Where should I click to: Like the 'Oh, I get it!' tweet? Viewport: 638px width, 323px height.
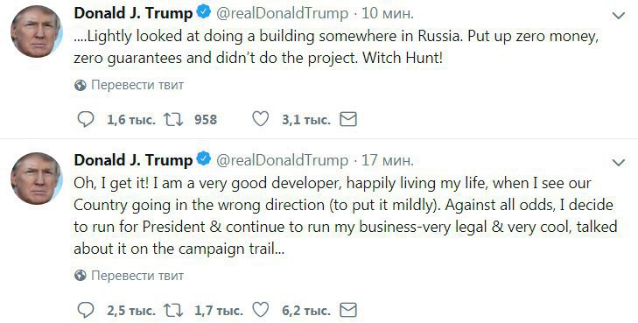(261, 310)
